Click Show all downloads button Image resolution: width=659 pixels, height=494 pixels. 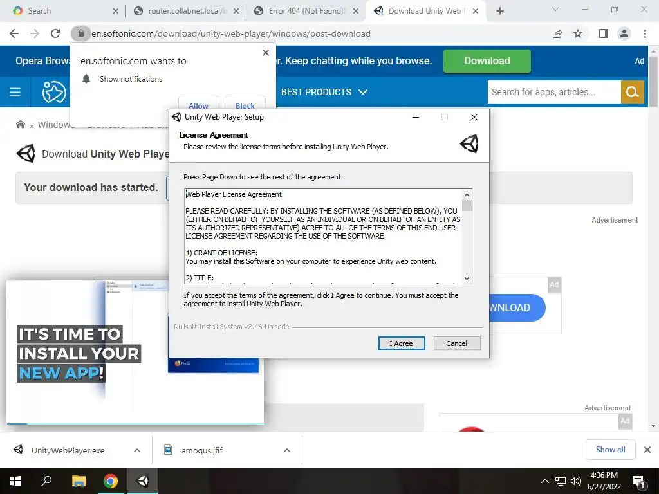(x=610, y=450)
